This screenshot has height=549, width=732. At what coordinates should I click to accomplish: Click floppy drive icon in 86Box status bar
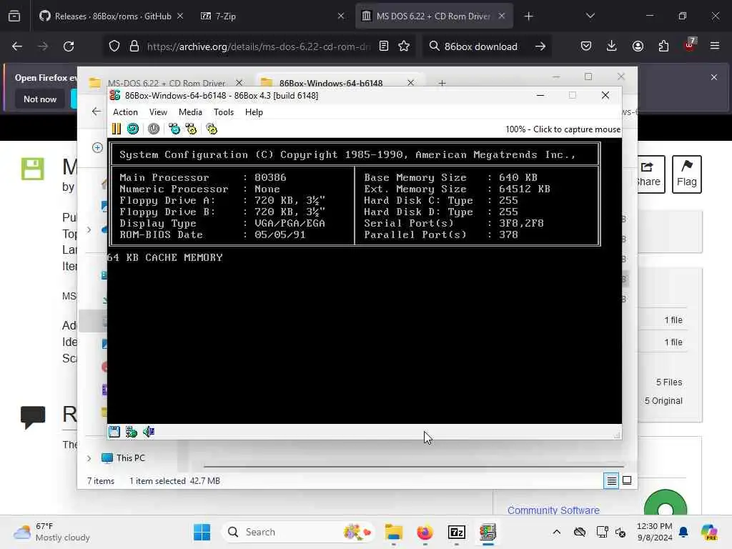click(114, 432)
